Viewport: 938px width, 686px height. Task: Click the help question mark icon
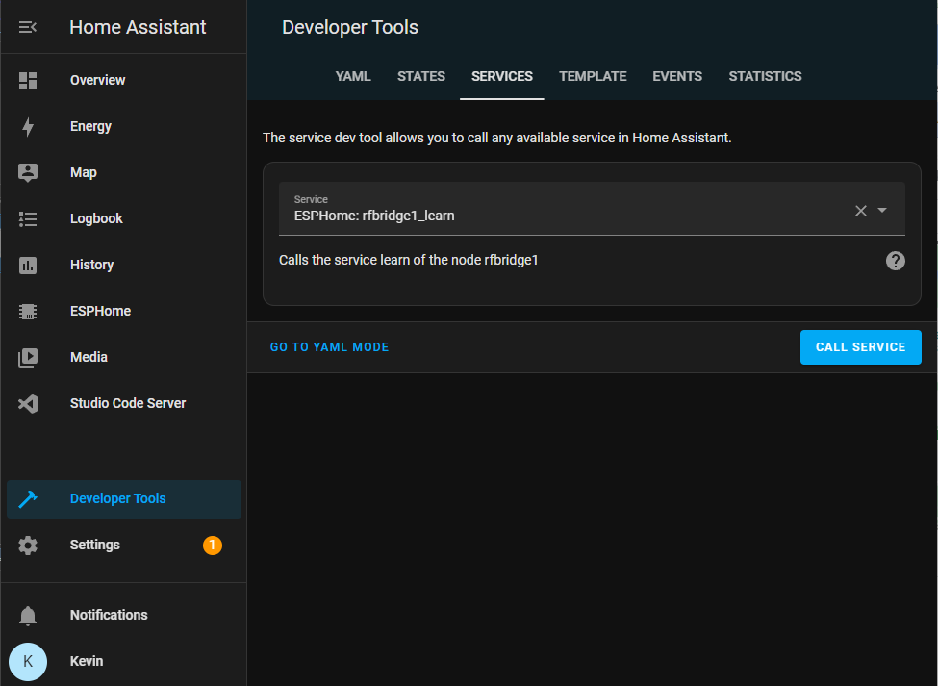point(895,261)
